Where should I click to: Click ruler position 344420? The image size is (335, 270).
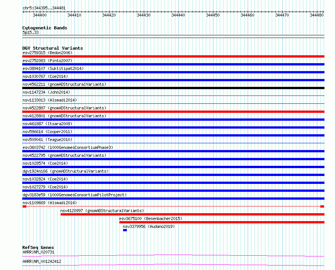click(109, 15)
